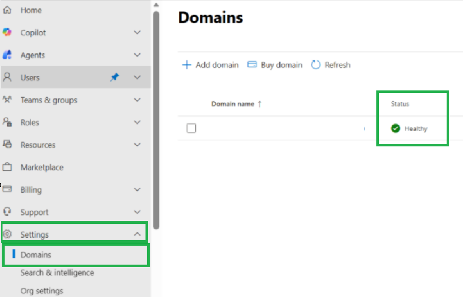Screen dimensions: 463x297
Task: Click the Copilot label in navigation
Action: tap(33, 32)
